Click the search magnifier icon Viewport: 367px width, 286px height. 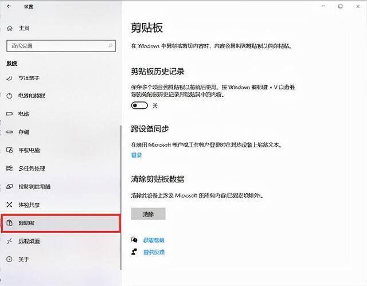(x=111, y=46)
